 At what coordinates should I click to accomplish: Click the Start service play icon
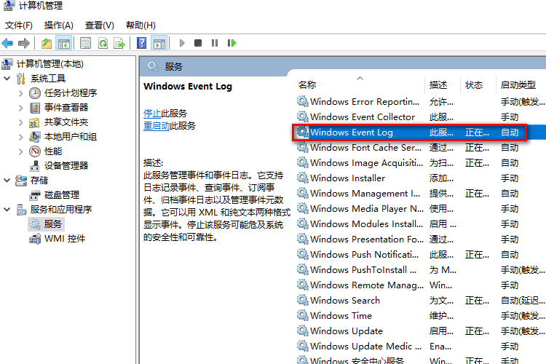(182, 43)
